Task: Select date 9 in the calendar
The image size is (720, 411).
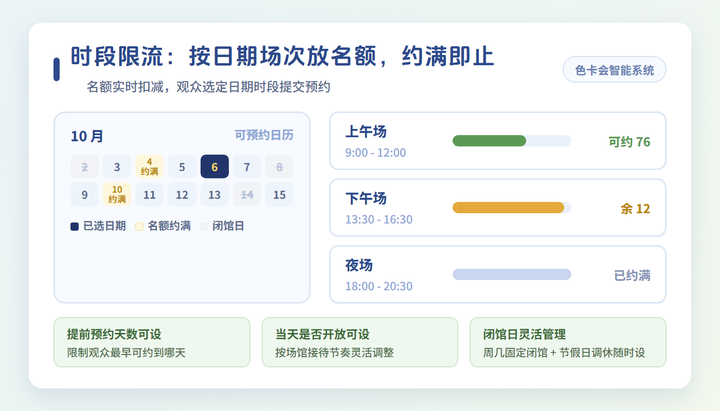Action: pyautogui.click(x=84, y=194)
